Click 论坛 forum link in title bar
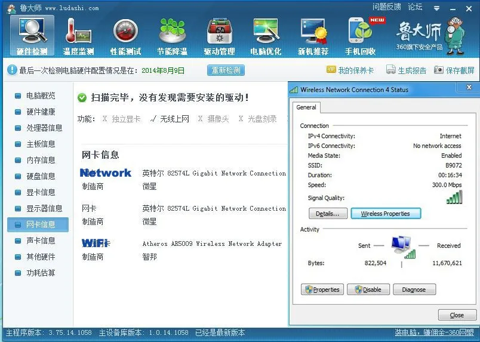 [x=415, y=7]
